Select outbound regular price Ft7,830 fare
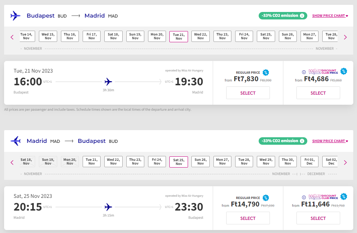This screenshot has height=233, width=357. pos(248,93)
